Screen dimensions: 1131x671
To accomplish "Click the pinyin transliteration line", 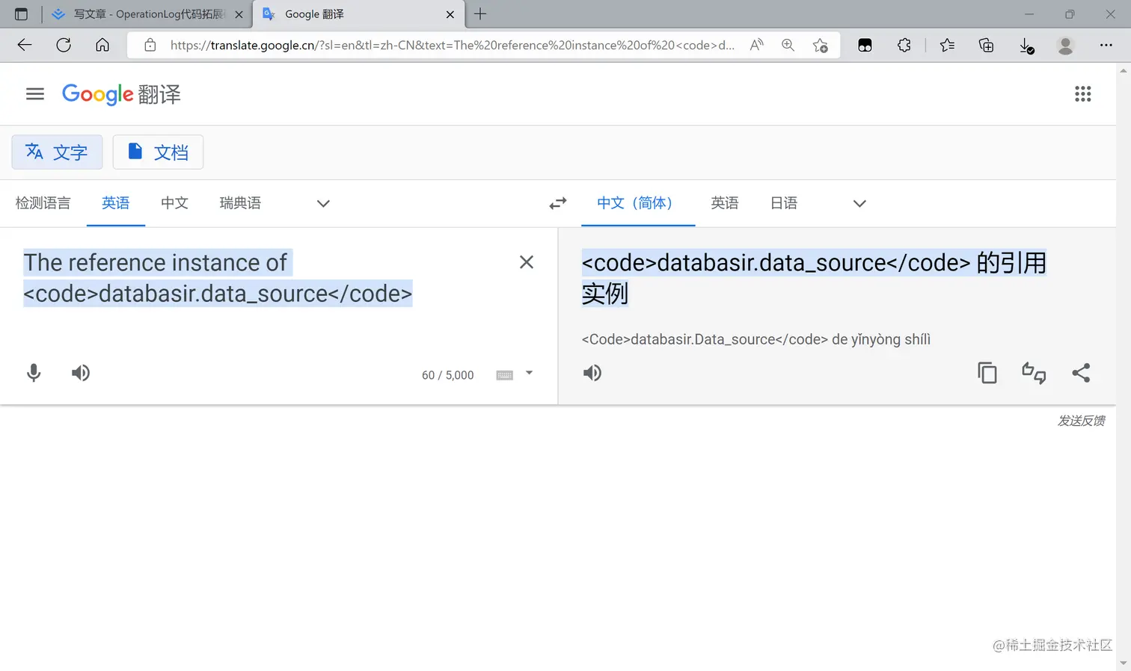I will [756, 339].
